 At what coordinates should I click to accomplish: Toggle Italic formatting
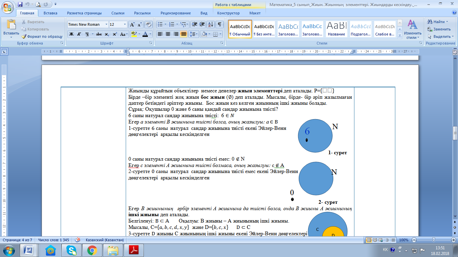pyautogui.click(x=79, y=34)
